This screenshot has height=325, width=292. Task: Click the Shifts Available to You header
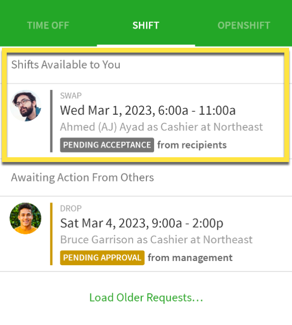click(66, 64)
